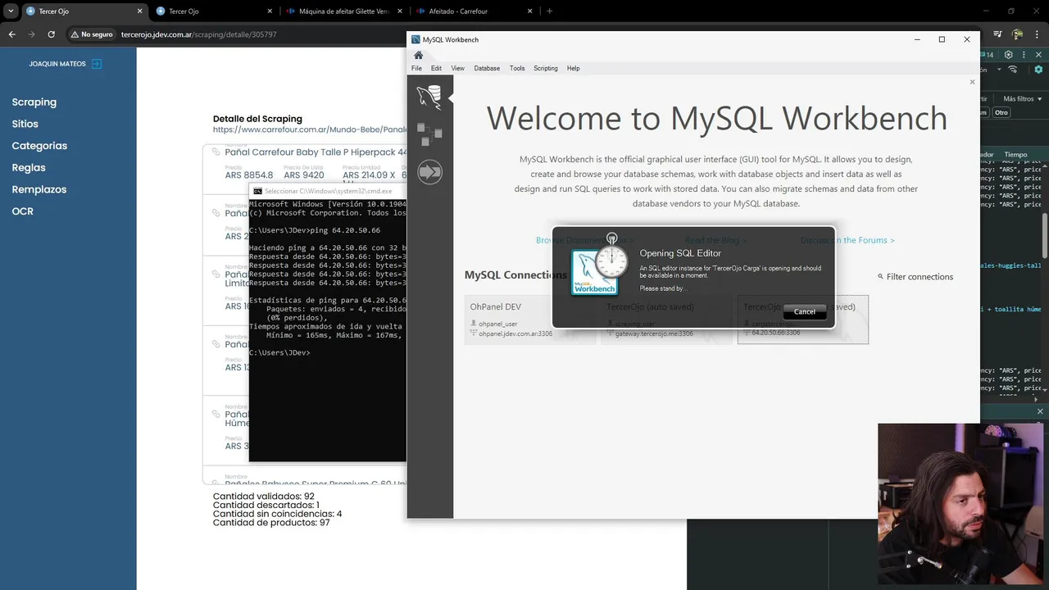Open the Migration arrow sidebar icon in Workbench
This screenshot has width=1049, height=590.
tap(429, 172)
